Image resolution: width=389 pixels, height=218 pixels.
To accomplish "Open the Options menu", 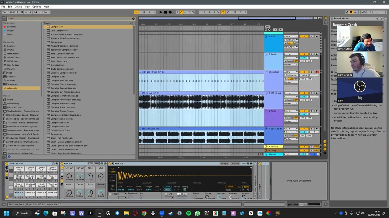I will click(x=36, y=7).
